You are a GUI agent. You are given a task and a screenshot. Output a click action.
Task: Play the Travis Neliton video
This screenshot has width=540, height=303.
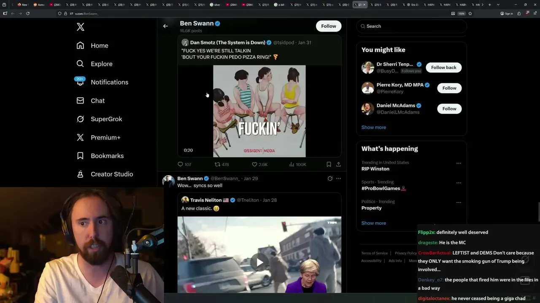259,263
